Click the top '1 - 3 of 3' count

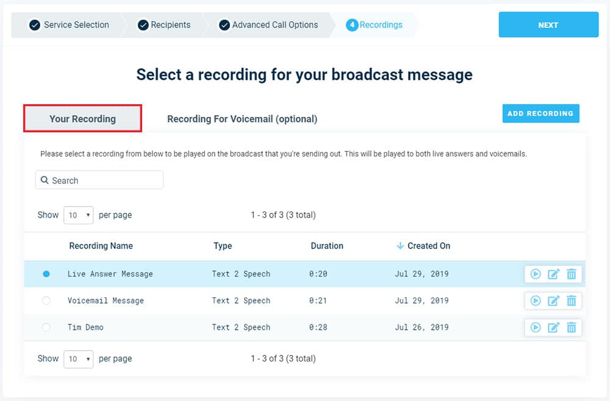[283, 215]
